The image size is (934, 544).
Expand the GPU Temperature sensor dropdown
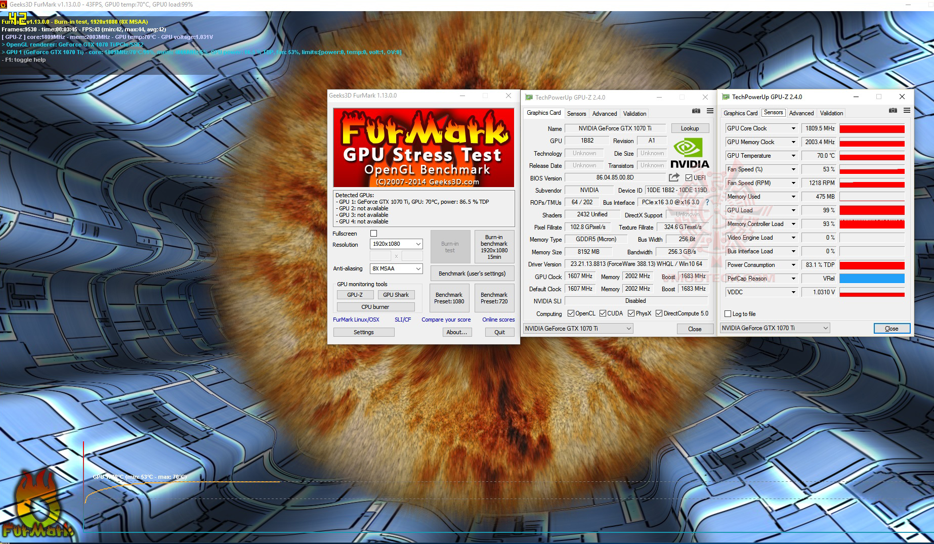(793, 156)
